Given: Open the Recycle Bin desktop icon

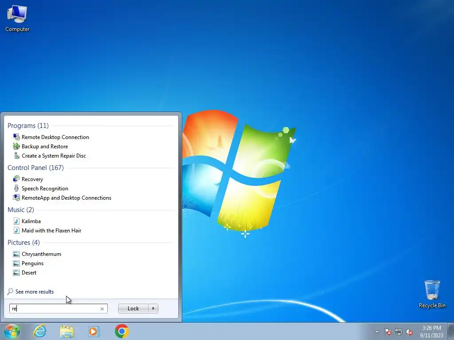Looking at the screenshot, I should (x=432, y=294).
